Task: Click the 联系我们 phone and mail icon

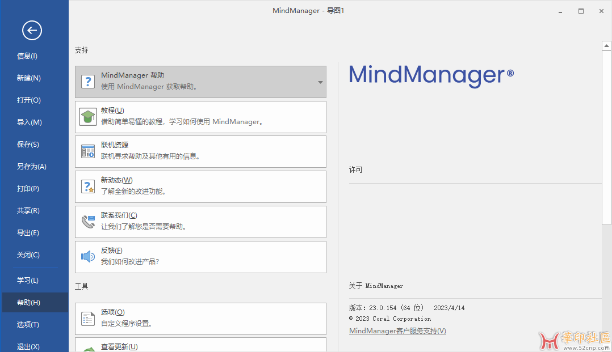Action: (x=88, y=222)
